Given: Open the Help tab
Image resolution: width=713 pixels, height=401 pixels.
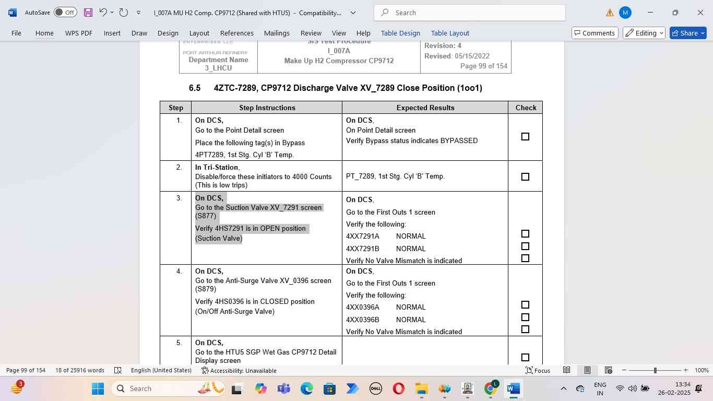Looking at the screenshot, I should (x=363, y=33).
